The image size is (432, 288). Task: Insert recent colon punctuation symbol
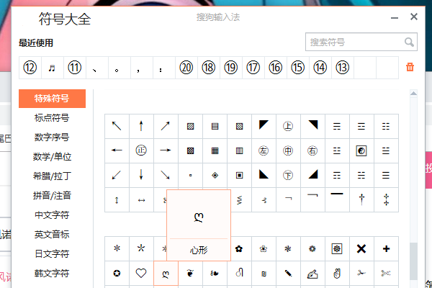point(164,68)
